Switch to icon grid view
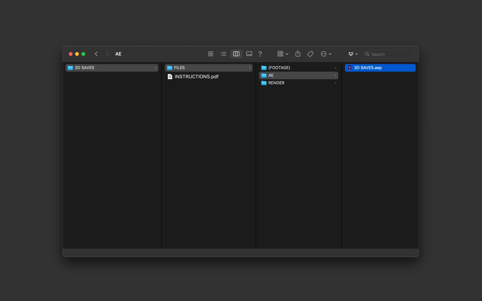The width and height of the screenshot is (482, 301). [211, 54]
